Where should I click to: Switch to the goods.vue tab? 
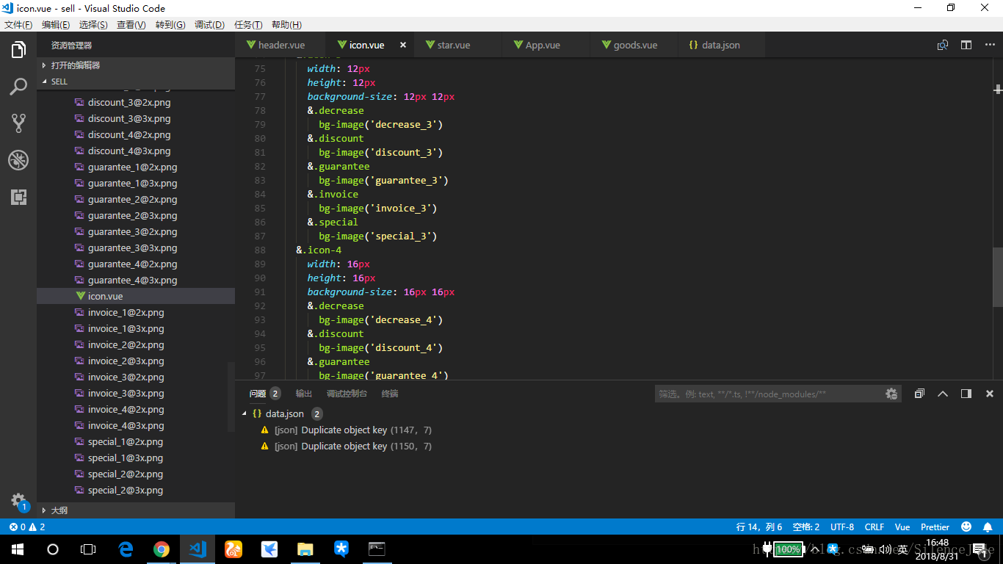click(x=633, y=45)
